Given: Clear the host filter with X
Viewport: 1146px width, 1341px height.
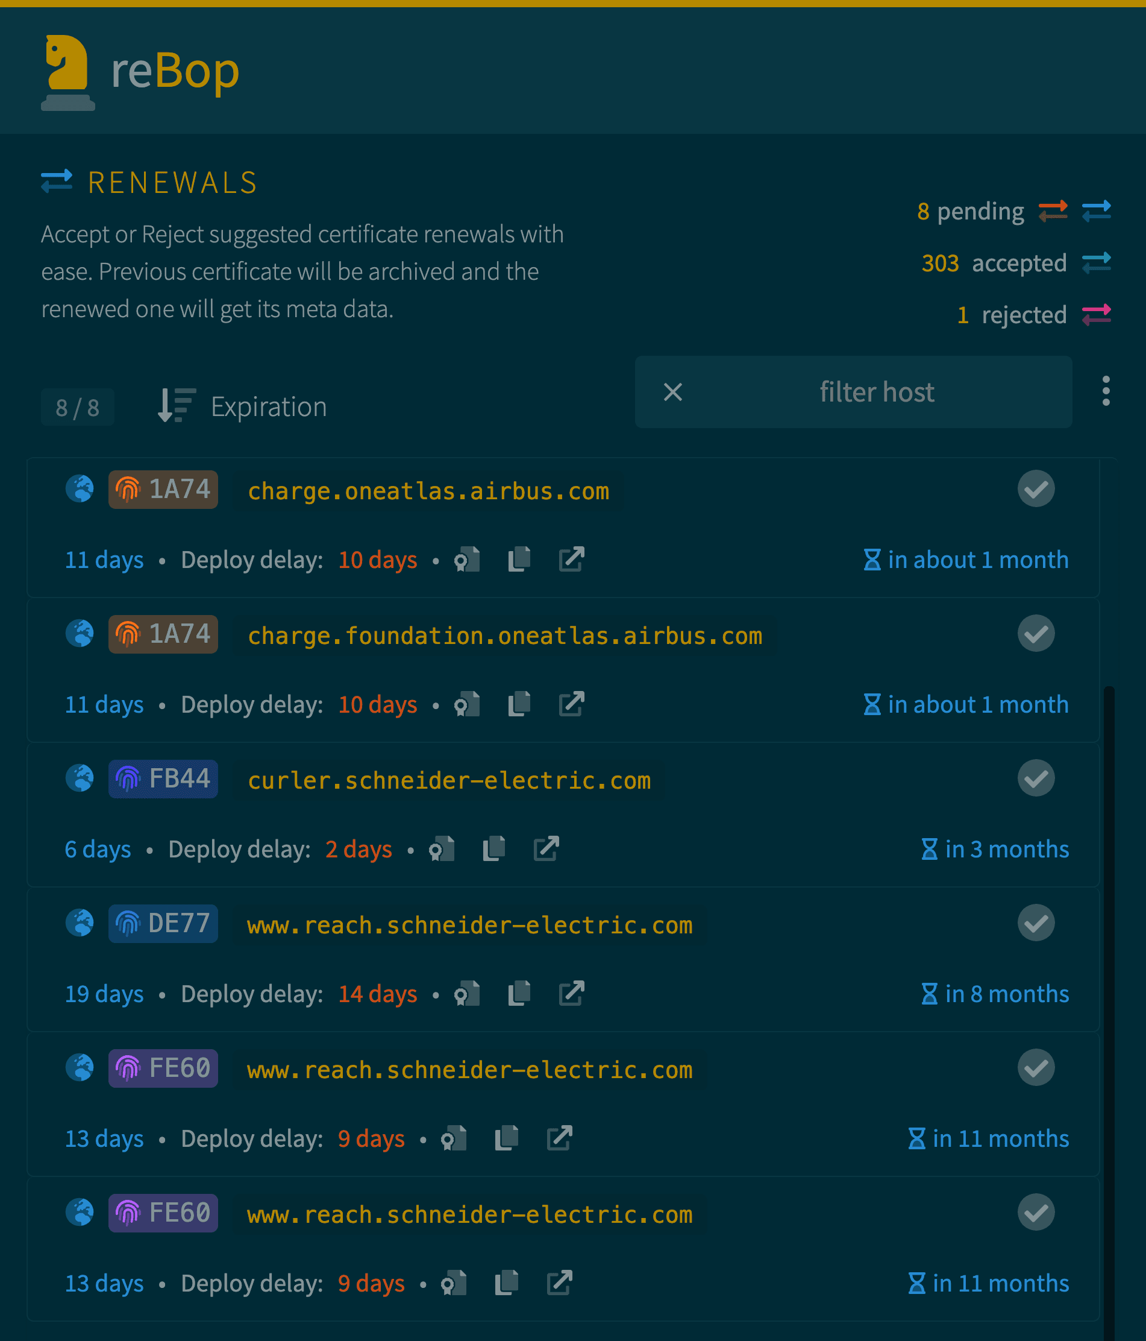Looking at the screenshot, I should (x=672, y=391).
